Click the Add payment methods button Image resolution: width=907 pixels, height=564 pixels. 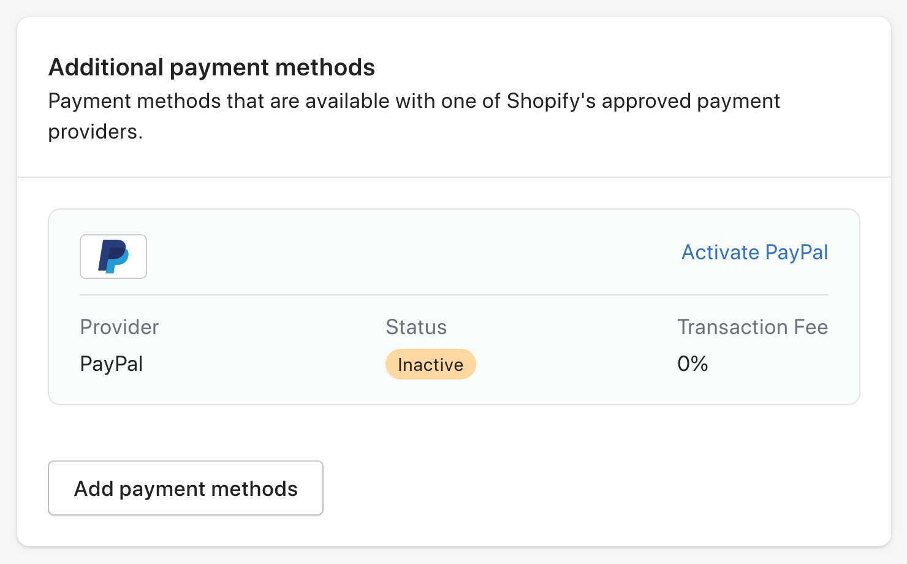click(x=185, y=488)
